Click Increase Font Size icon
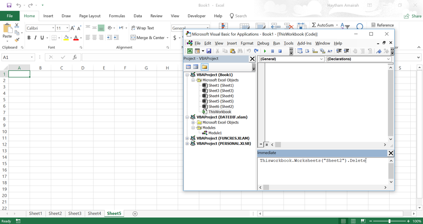 point(72,28)
